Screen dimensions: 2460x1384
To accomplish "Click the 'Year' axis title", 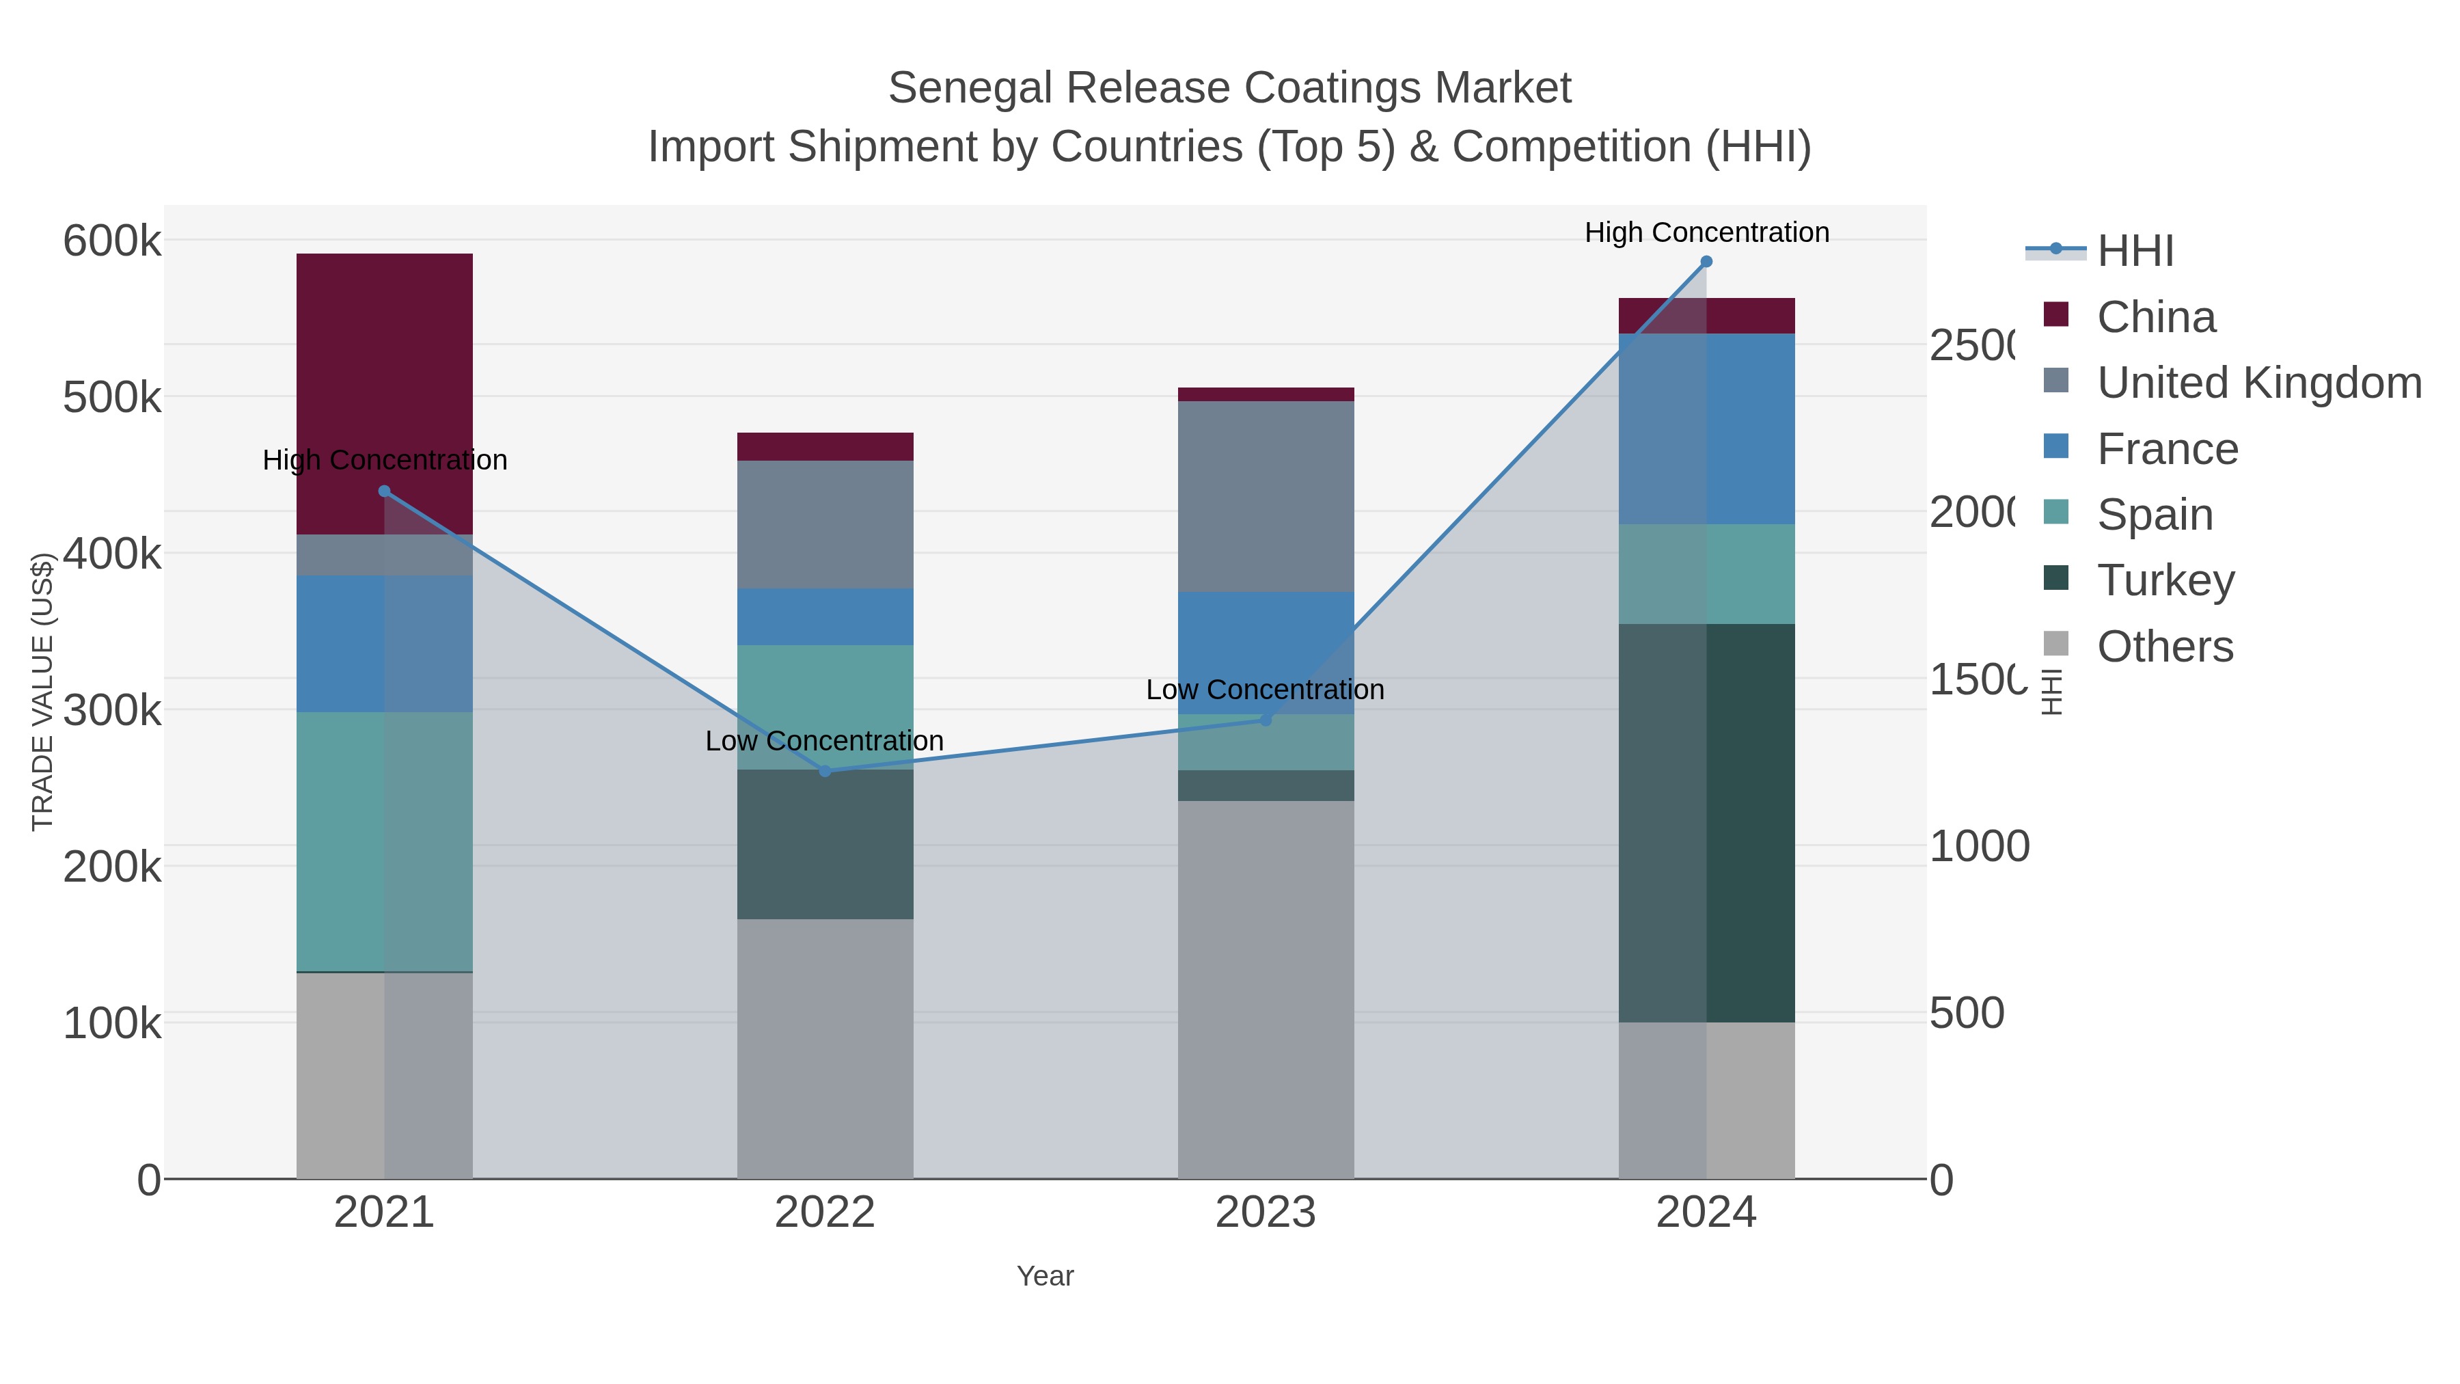I will [x=1045, y=1276].
